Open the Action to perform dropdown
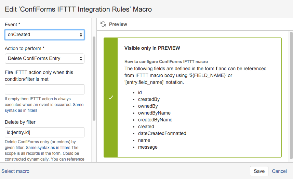This screenshot has width=293, height=179. click(x=44, y=59)
